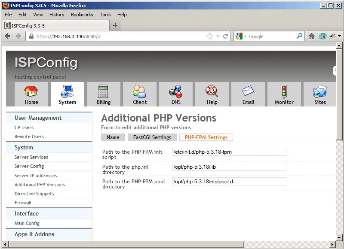Open the URL history dropdown arrow

[x=218, y=36]
